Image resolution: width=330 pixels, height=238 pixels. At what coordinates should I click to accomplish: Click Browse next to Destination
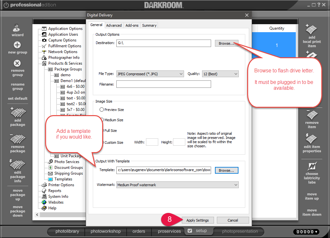pos(227,43)
